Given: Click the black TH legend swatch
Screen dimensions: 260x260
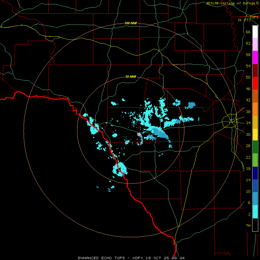Looking at the screenshot, I should (255, 225).
